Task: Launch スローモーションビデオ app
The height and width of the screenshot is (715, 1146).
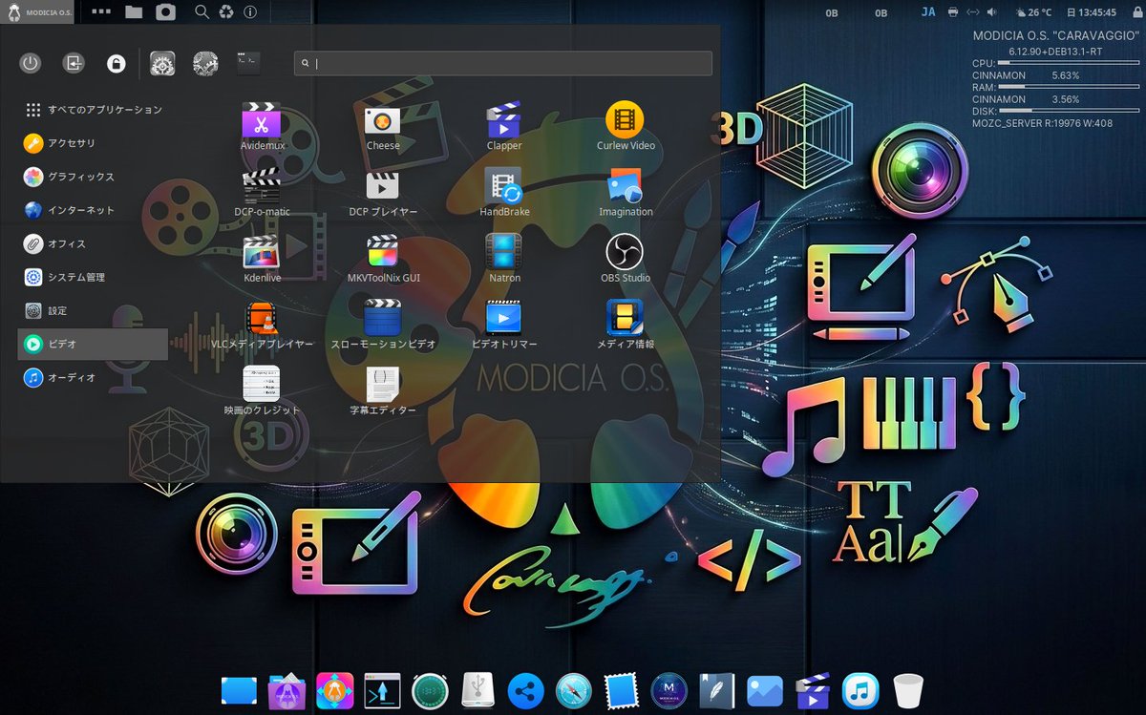Action: tap(383, 325)
